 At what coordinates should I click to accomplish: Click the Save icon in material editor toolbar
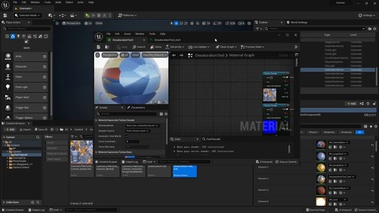(x=98, y=47)
